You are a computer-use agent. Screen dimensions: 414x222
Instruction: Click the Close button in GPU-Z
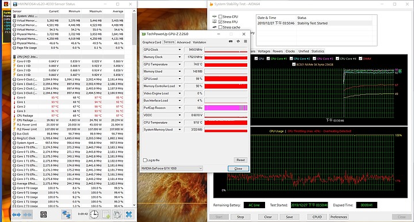[238, 169]
